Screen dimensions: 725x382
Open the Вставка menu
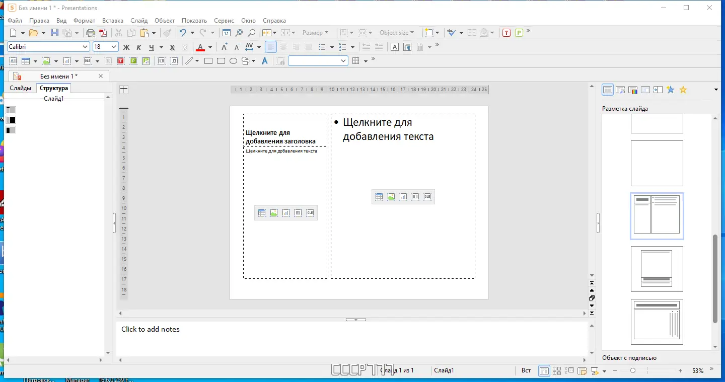[x=112, y=21]
